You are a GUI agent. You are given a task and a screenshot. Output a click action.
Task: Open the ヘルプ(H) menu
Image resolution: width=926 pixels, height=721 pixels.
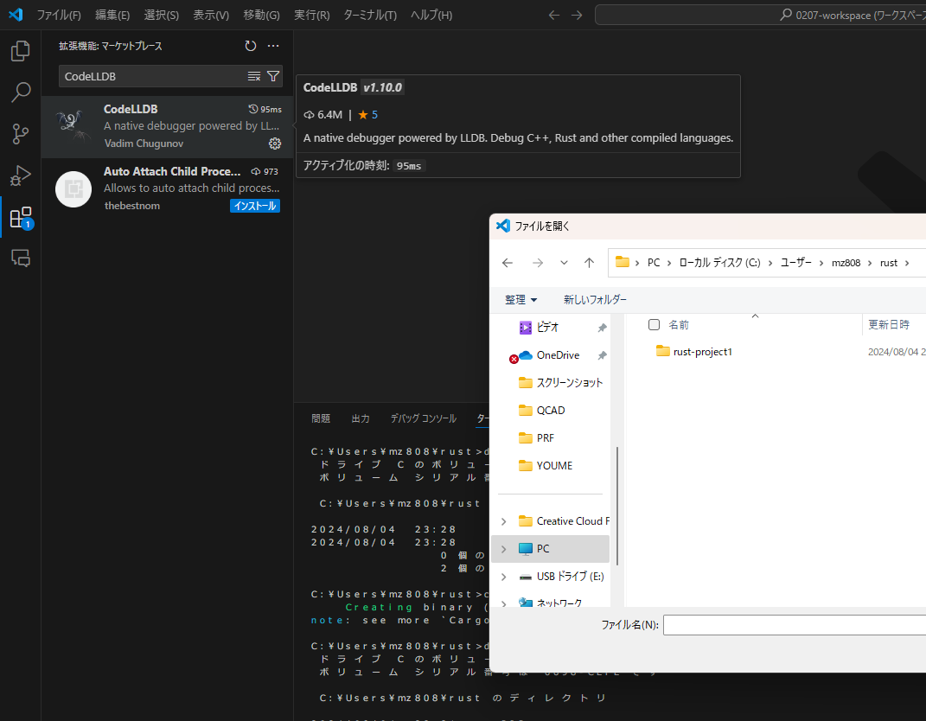(431, 15)
